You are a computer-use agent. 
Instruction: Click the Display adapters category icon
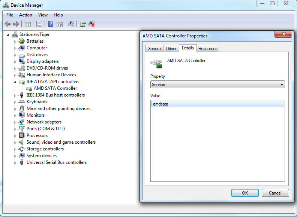pos(22,61)
